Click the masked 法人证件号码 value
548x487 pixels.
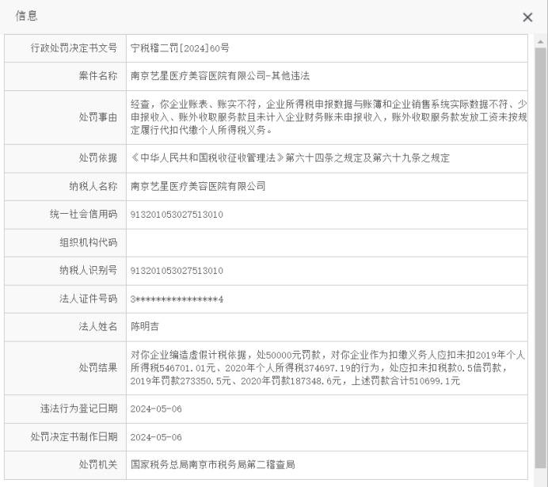177,299
